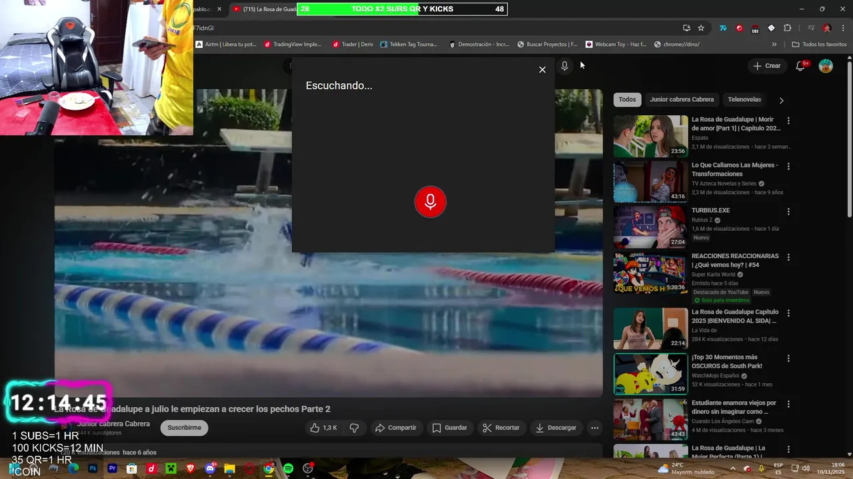Click the Suscribirme button
Image resolution: width=853 pixels, height=479 pixels.
click(x=185, y=428)
